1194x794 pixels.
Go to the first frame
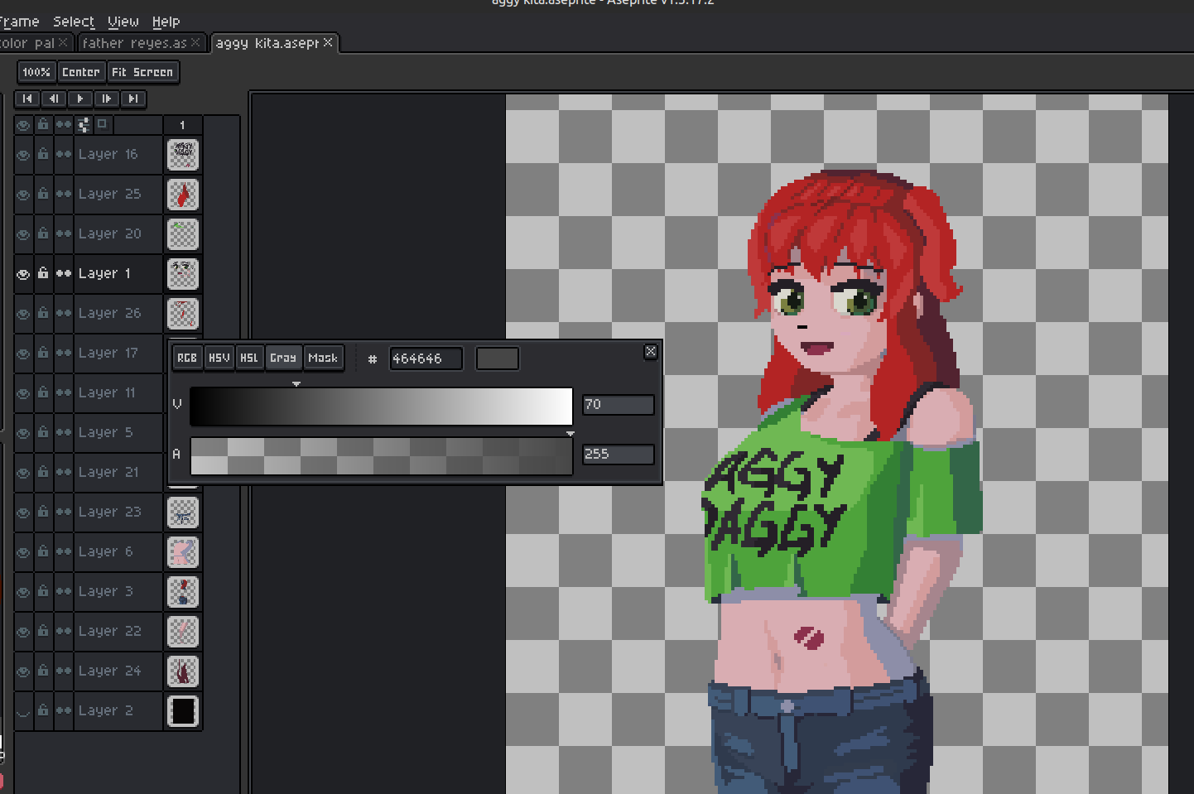(27, 99)
